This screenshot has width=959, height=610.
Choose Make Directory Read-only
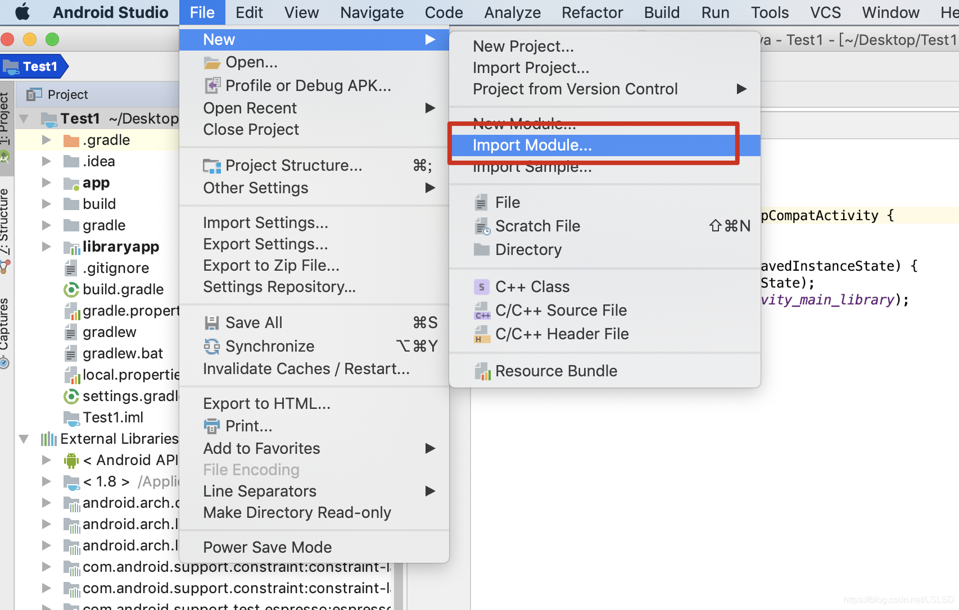point(314,513)
